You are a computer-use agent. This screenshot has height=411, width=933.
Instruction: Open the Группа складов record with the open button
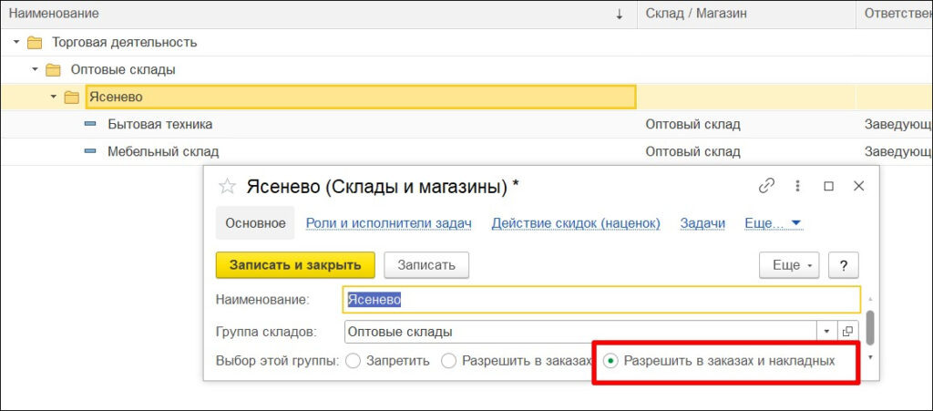pyautogui.click(x=848, y=332)
